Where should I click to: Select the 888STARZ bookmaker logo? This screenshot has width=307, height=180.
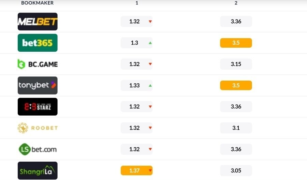pyautogui.click(x=38, y=107)
